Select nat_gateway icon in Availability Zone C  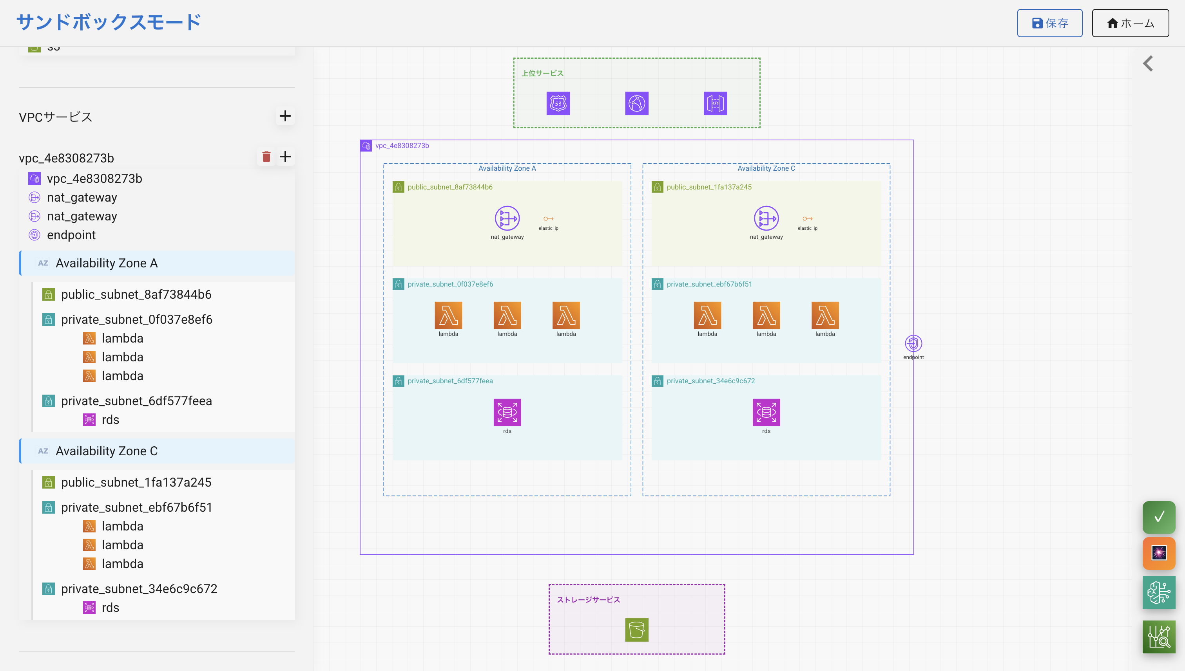click(766, 218)
